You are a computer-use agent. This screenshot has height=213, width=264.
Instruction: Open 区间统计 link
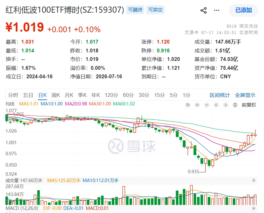pos(220,95)
